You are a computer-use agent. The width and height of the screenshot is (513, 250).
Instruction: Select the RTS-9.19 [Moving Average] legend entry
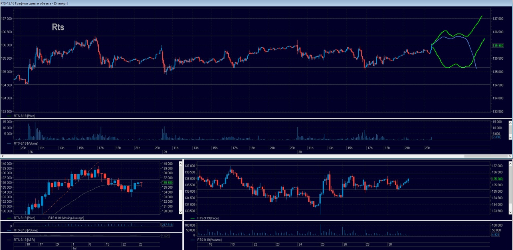(x=66, y=218)
